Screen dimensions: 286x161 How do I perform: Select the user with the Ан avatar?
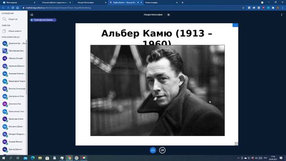pos(14,73)
